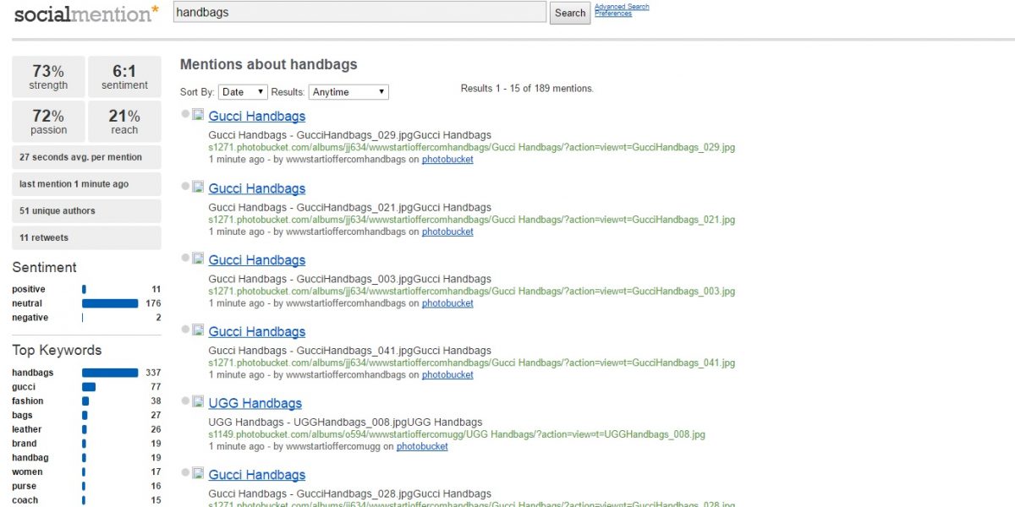Select the 72% passion stat box
The image size is (1015, 507).
[48, 122]
